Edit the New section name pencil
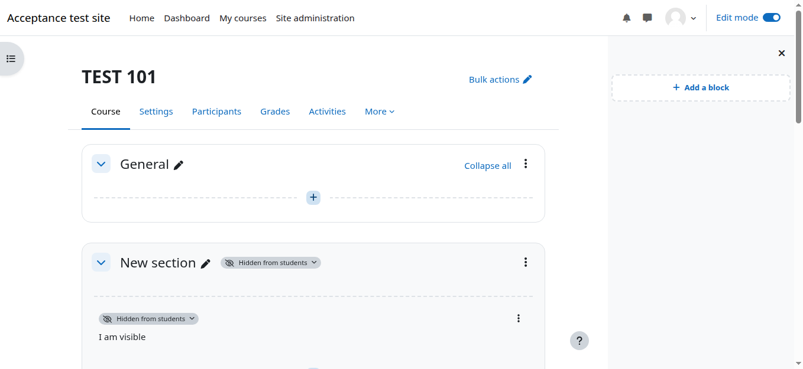Viewport: 803px width, 369px height. (205, 264)
